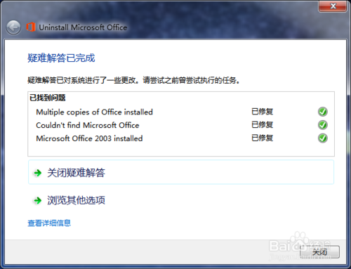Click the 关闭 button at bottom
Image resolution: width=351 pixels, height=269 pixels.
(319, 252)
